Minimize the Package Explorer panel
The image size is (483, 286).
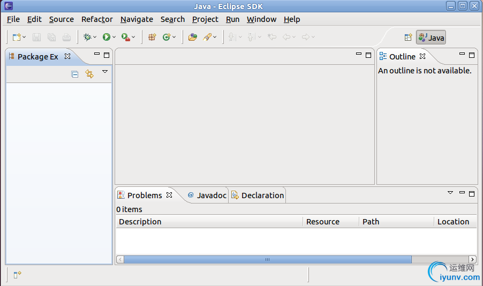point(97,54)
